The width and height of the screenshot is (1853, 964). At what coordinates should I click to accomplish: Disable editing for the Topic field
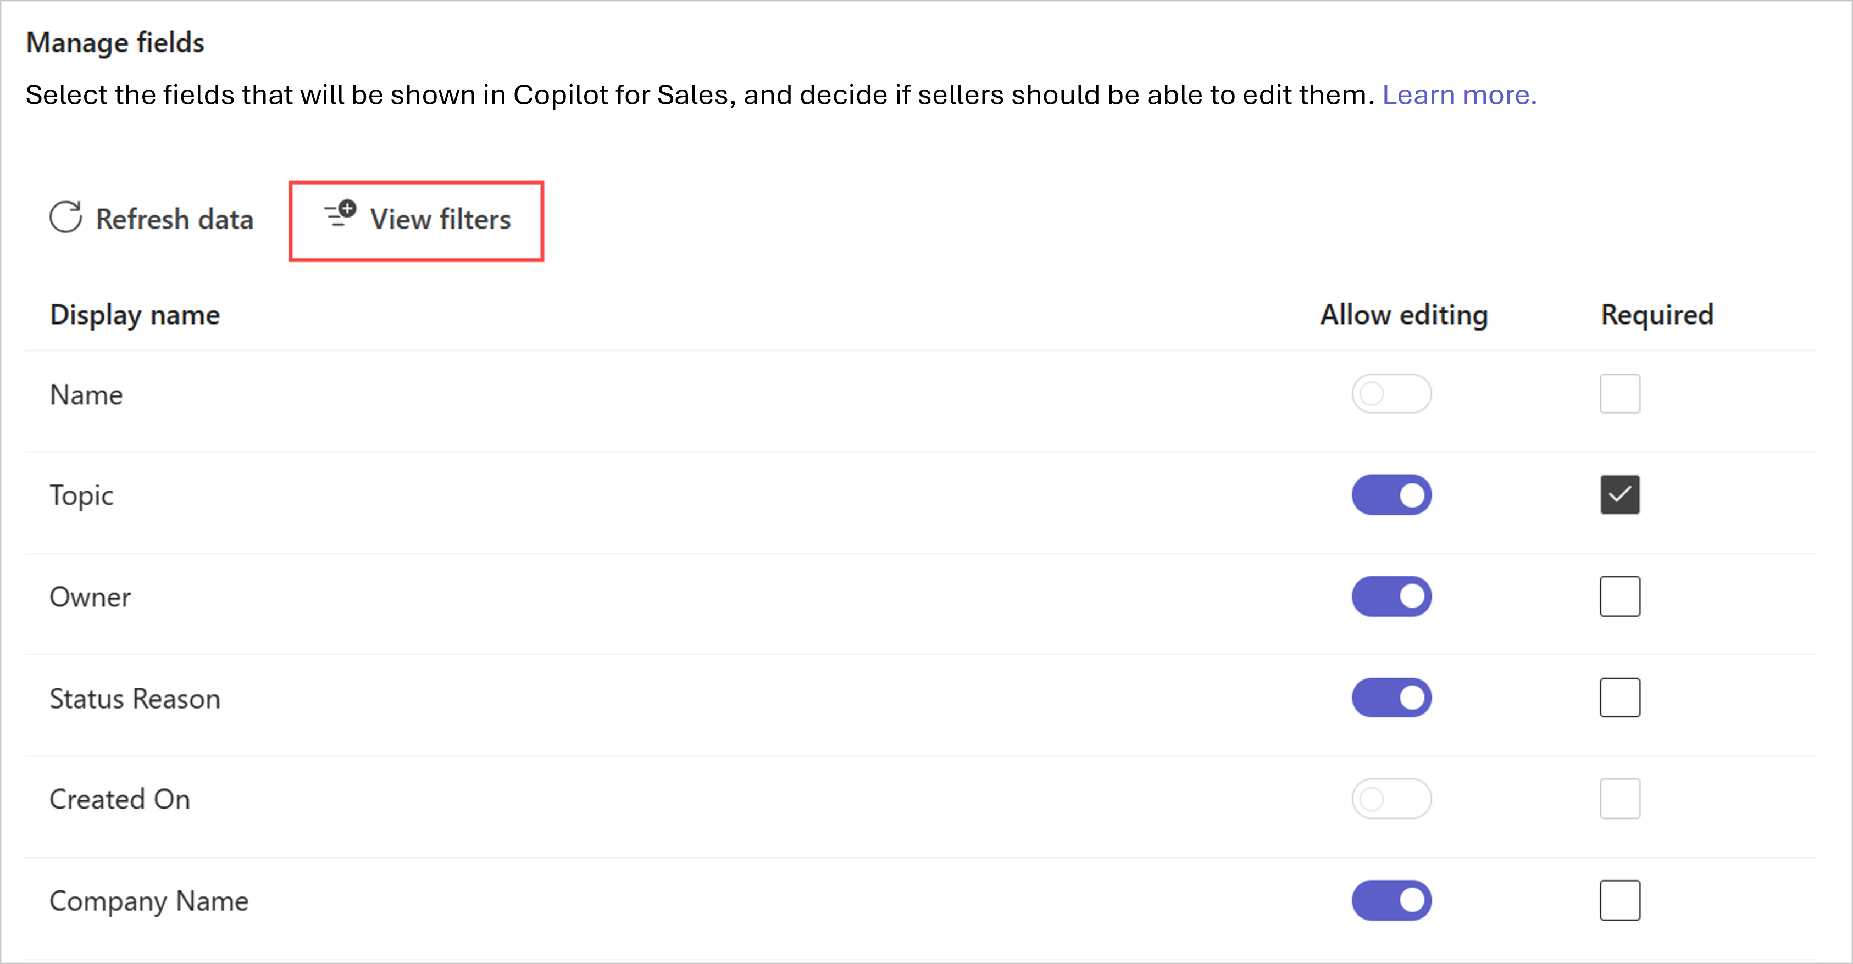coord(1392,494)
